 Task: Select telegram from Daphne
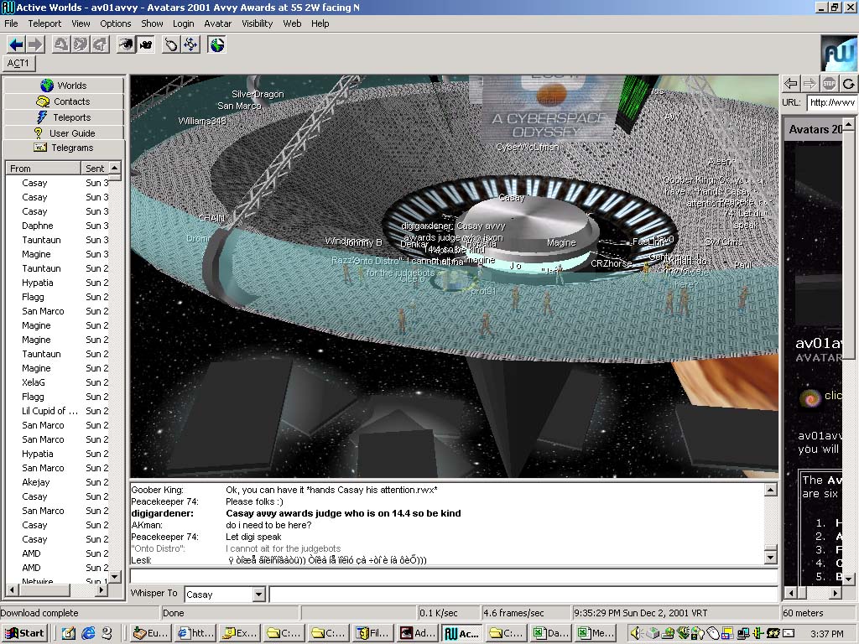tap(37, 226)
